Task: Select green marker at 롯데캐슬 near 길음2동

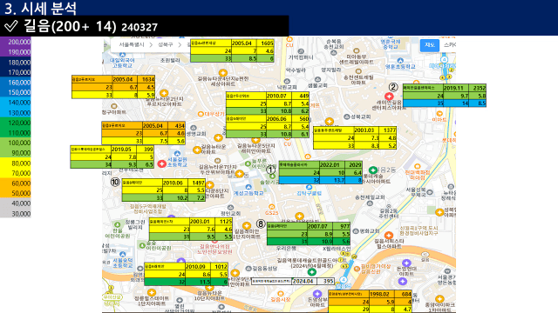Action: click(x=372, y=170)
